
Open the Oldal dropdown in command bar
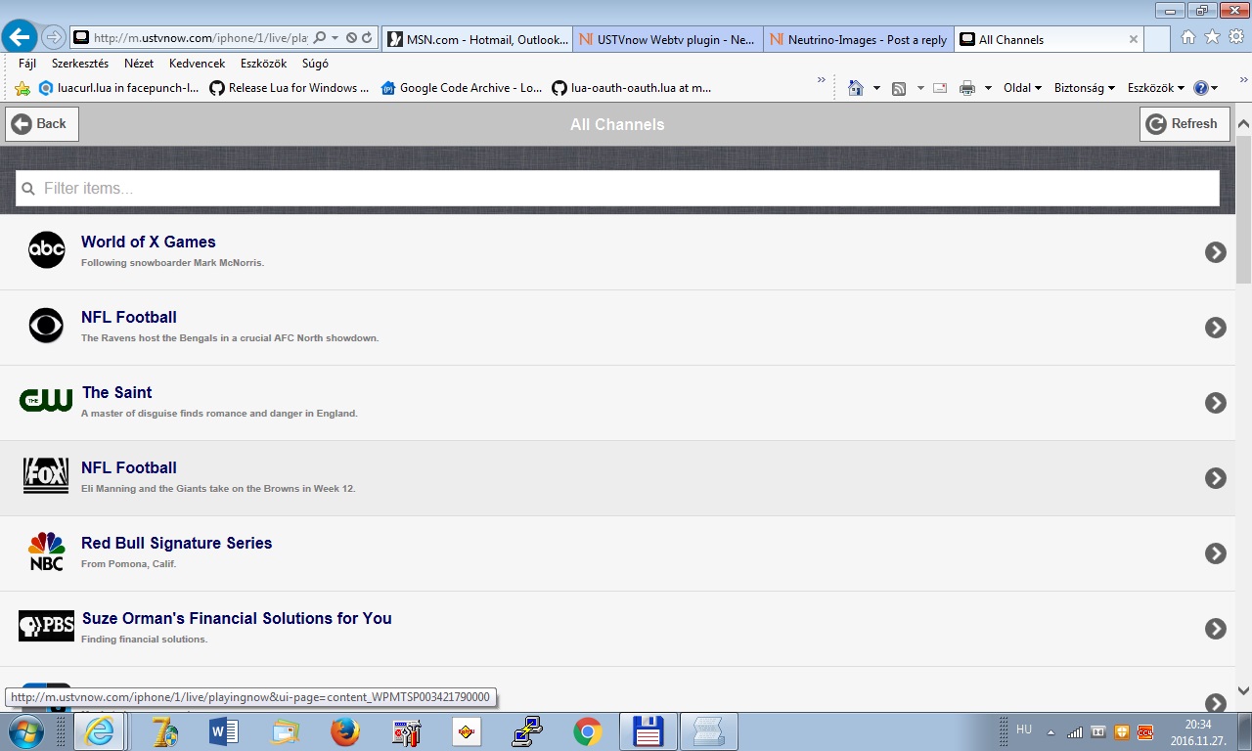(x=1022, y=88)
